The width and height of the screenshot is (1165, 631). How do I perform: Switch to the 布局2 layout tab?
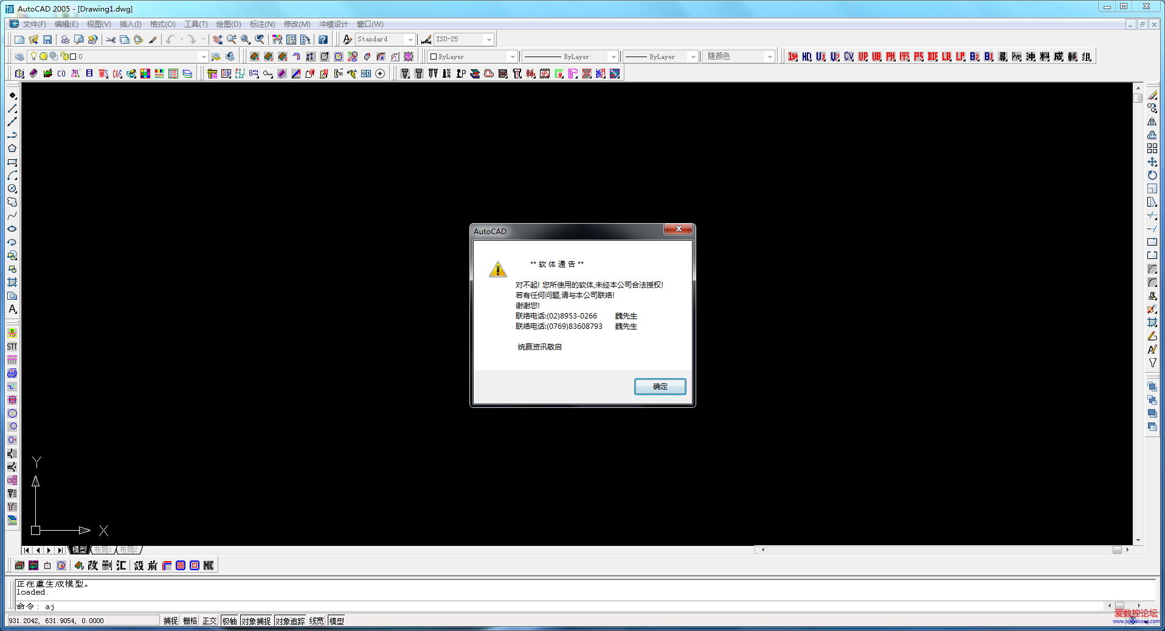128,550
